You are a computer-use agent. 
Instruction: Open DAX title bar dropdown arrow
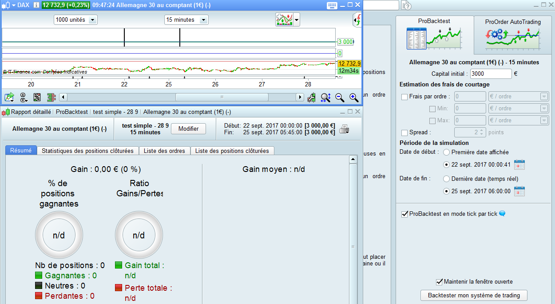click(13, 5)
